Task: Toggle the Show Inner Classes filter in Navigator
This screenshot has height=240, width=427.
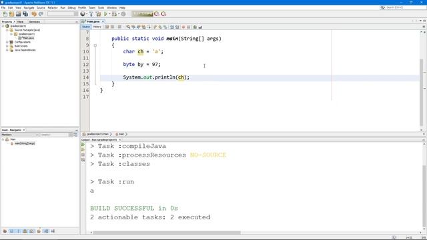Action: pyautogui.click(x=31, y=231)
